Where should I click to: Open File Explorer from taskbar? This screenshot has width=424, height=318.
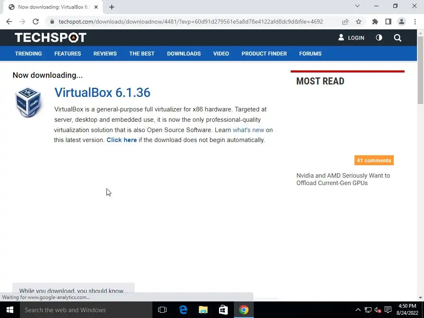point(203,310)
